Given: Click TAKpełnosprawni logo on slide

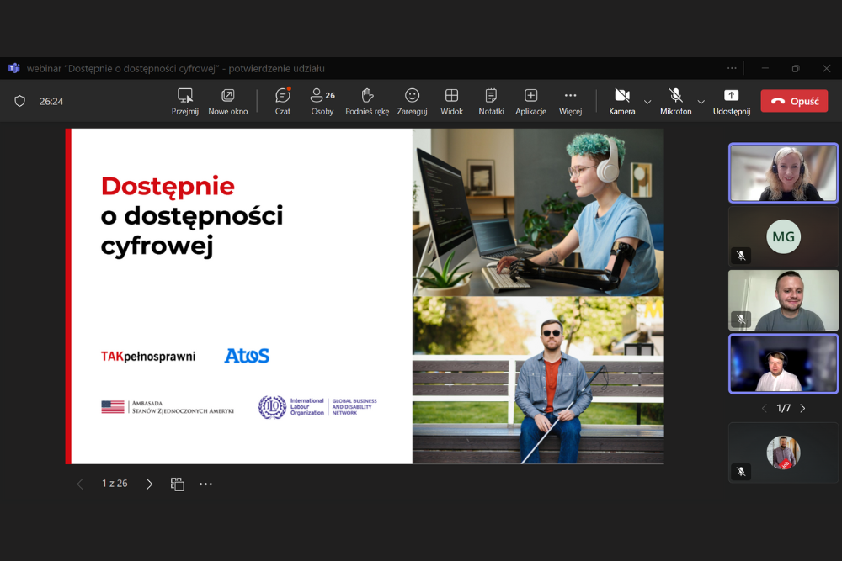Looking at the screenshot, I should point(148,357).
